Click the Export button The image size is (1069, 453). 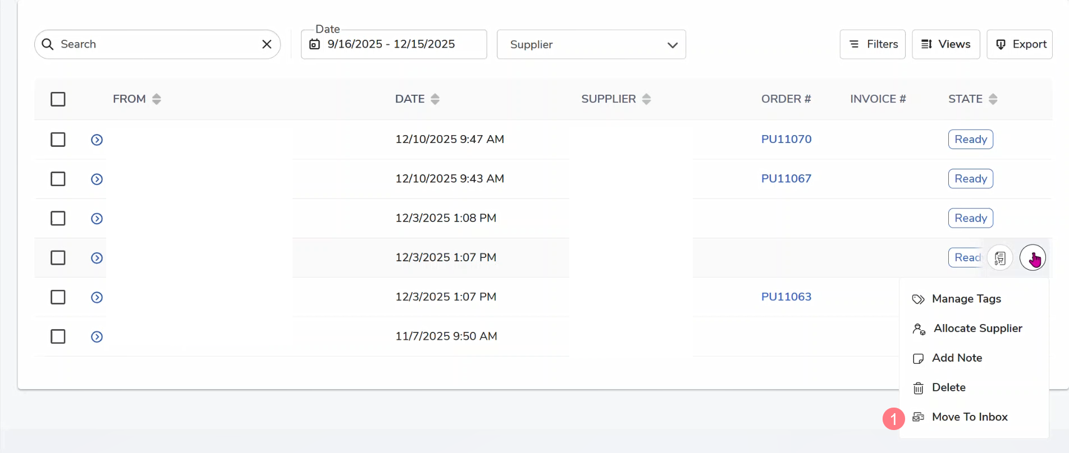coord(1019,44)
